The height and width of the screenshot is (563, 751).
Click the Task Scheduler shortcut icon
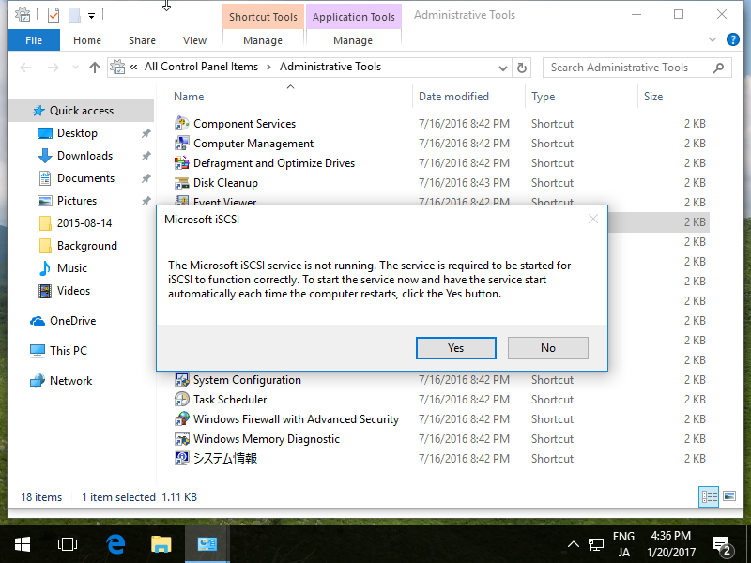pyautogui.click(x=181, y=400)
